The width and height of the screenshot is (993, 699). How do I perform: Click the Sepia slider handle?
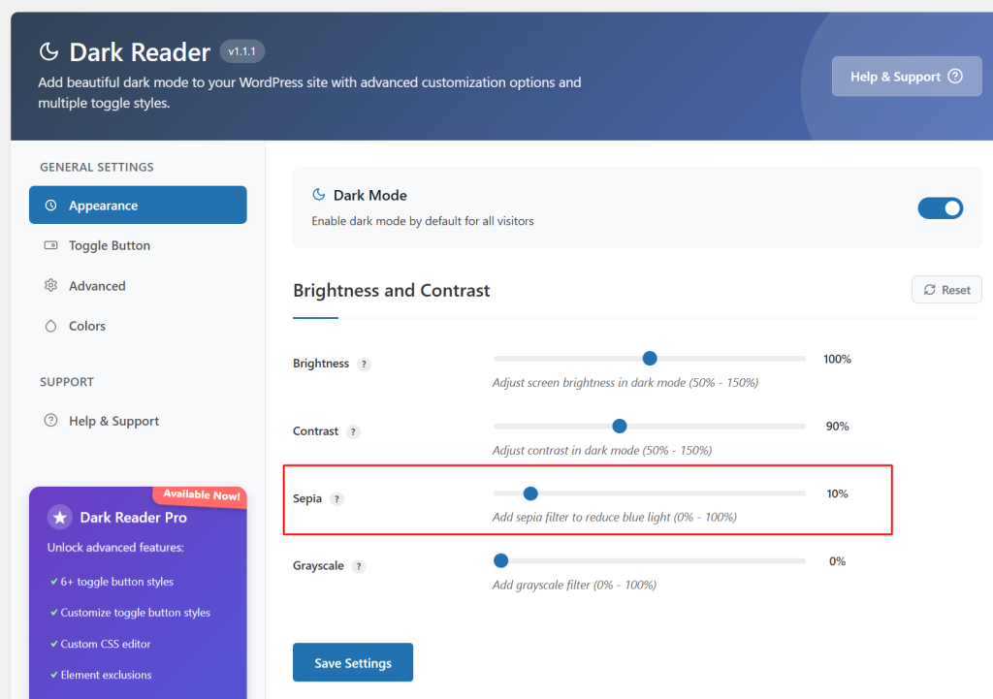(x=530, y=493)
